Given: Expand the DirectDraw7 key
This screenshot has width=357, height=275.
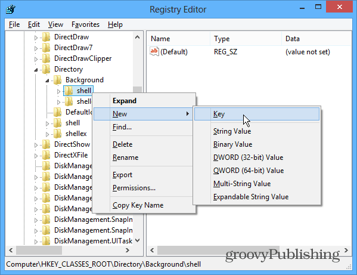Looking at the screenshot, I should pos(36,48).
